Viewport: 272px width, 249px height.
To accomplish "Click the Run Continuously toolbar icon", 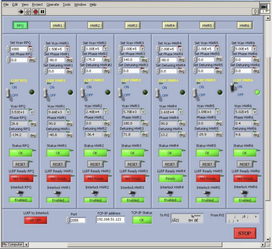I will tap(28, 12).
